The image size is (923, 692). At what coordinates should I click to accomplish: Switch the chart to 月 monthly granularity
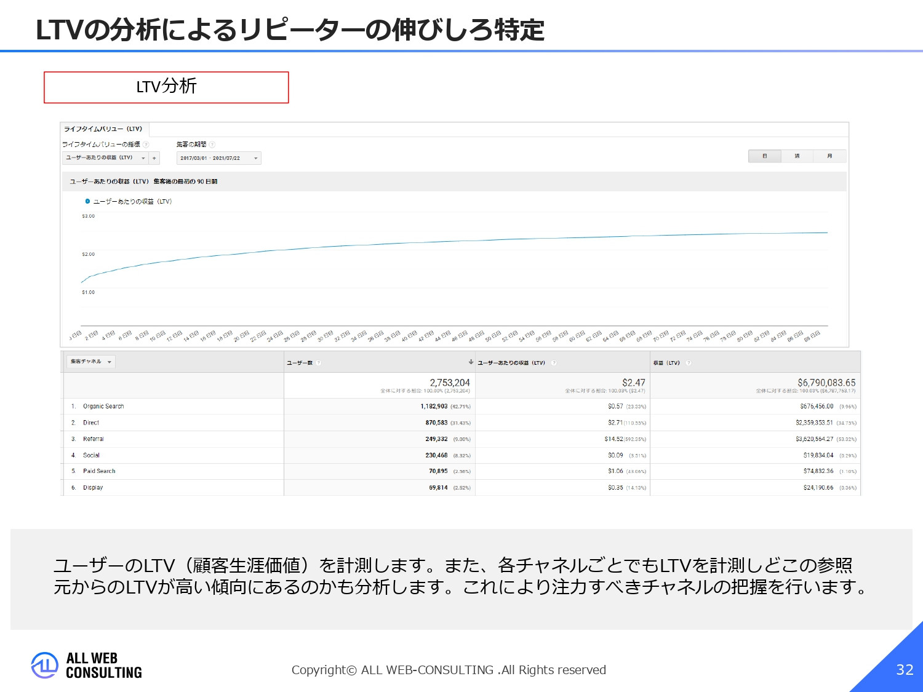(x=829, y=156)
